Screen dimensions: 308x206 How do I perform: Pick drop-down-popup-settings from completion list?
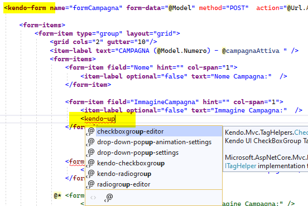[x=154, y=153]
